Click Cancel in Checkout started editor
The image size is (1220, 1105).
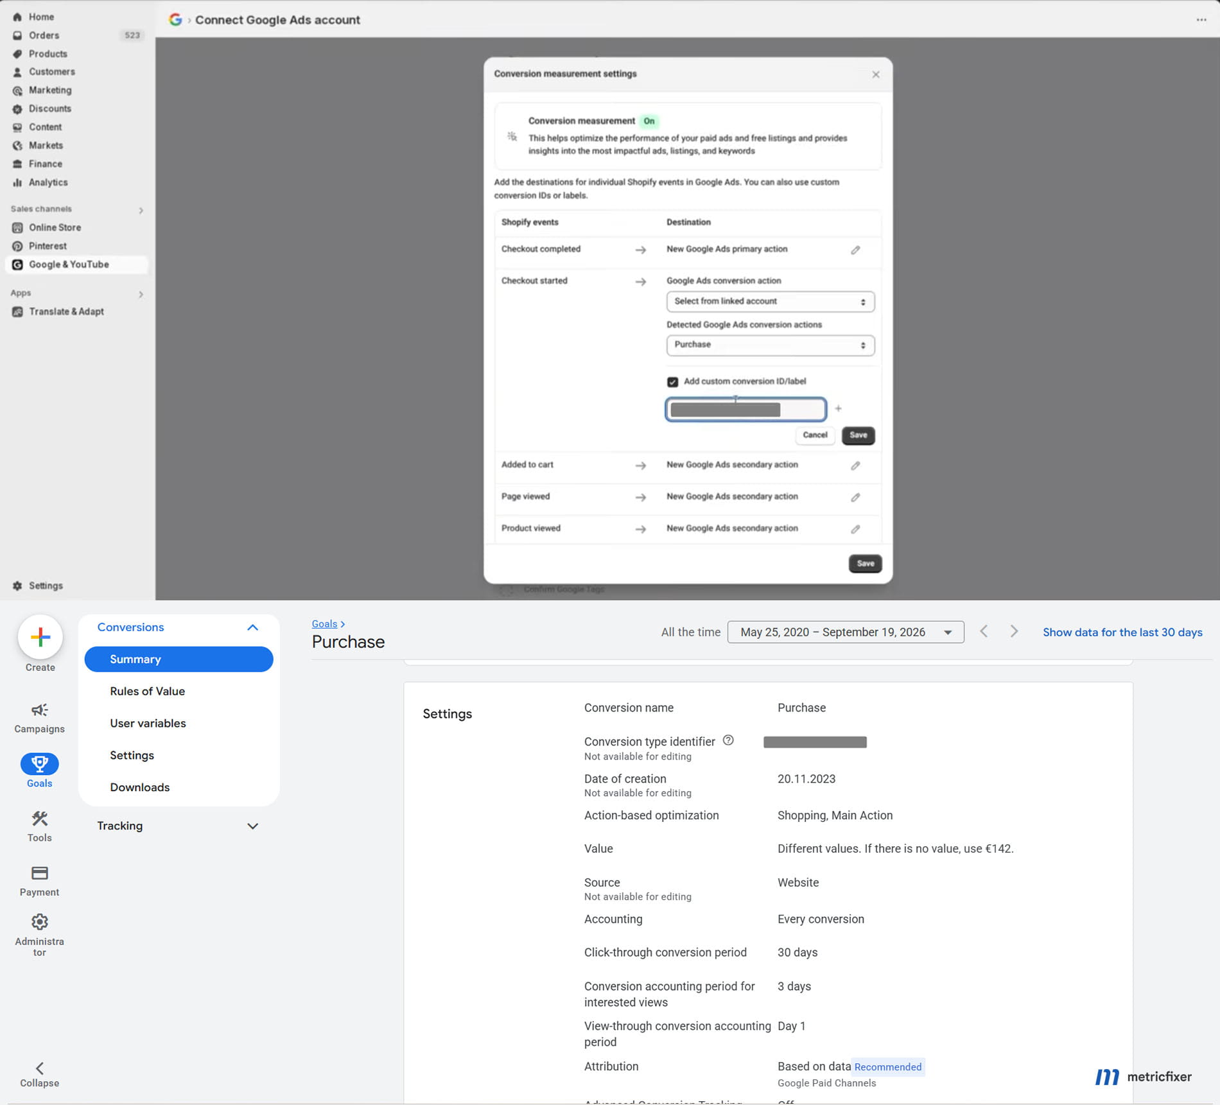815,435
